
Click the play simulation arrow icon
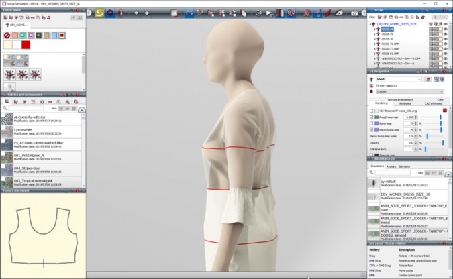(268, 13)
